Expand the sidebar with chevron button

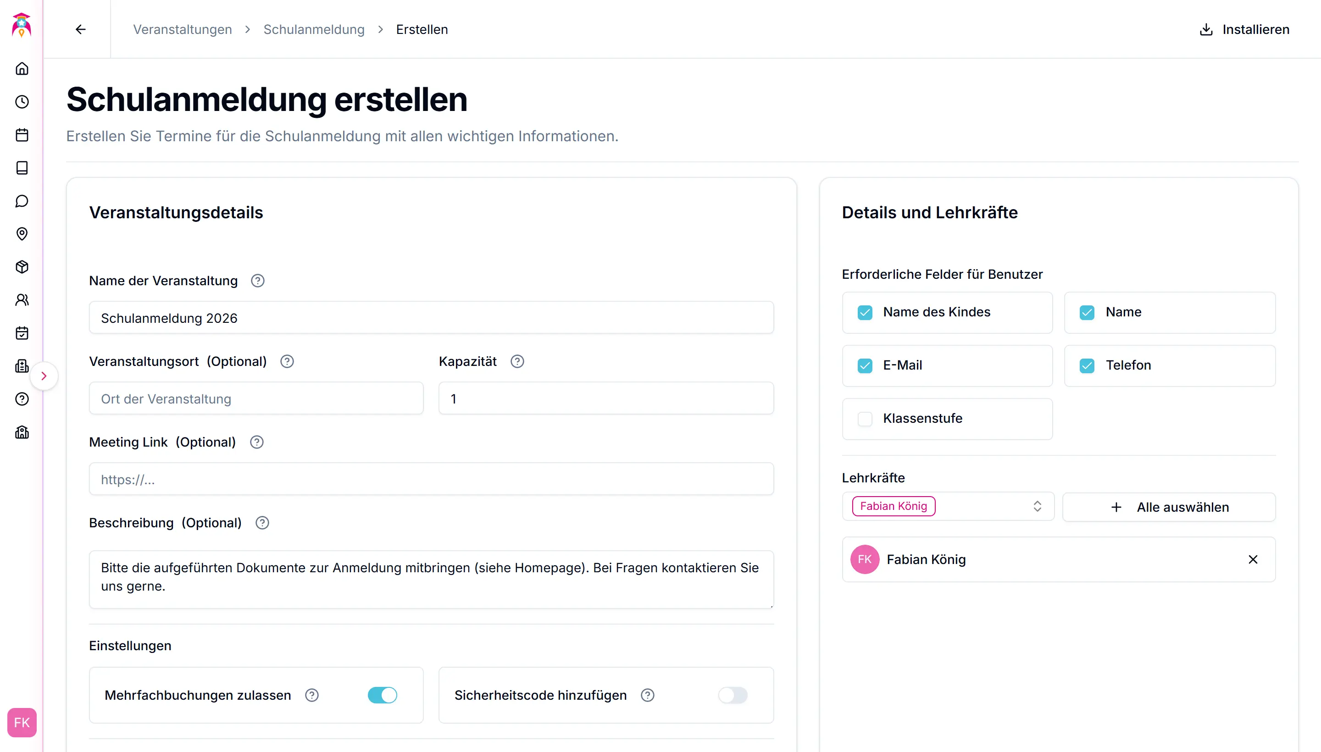pos(44,376)
